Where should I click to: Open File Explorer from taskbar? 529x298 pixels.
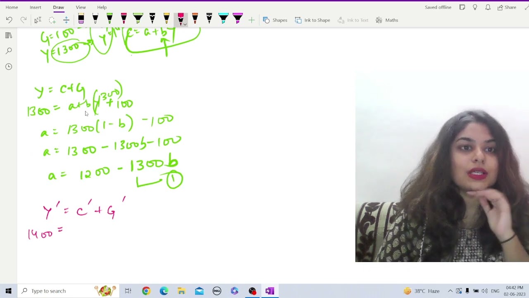(181, 291)
